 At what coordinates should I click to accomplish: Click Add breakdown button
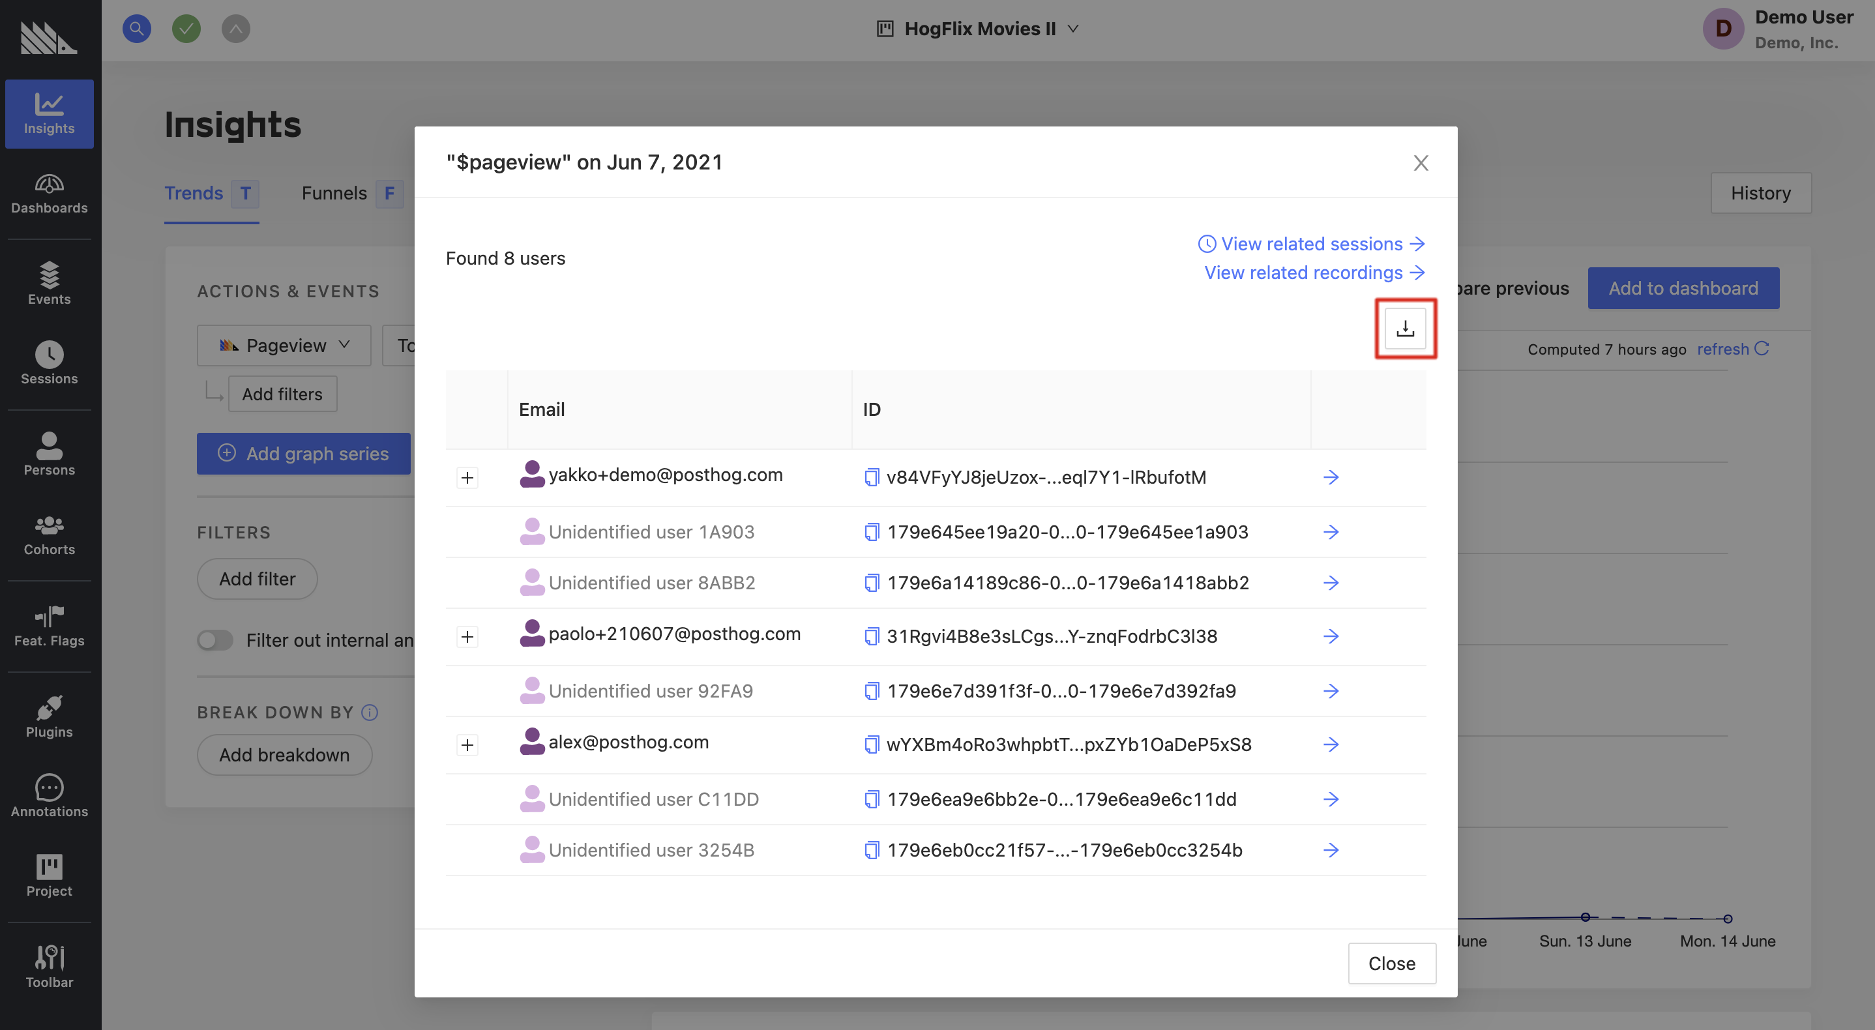285,755
